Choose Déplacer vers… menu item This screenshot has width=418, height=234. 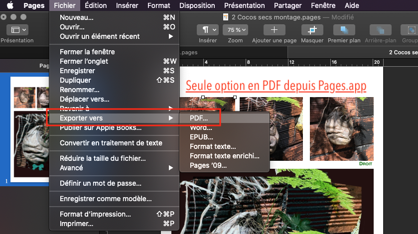pyautogui.click(x=115, y=99)
